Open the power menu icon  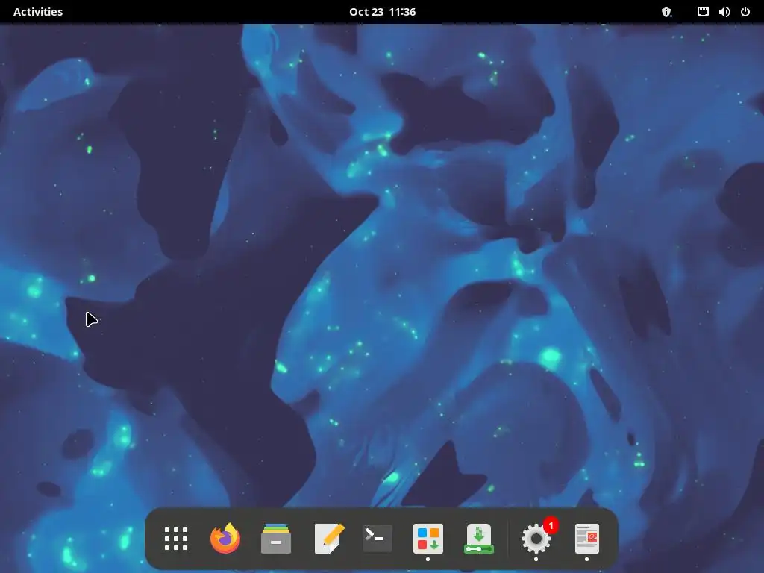tap(745, 12)
